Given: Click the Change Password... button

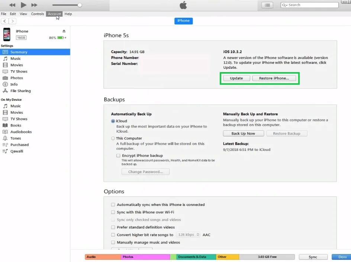Looking at the screenshot, I should [145, 172].
